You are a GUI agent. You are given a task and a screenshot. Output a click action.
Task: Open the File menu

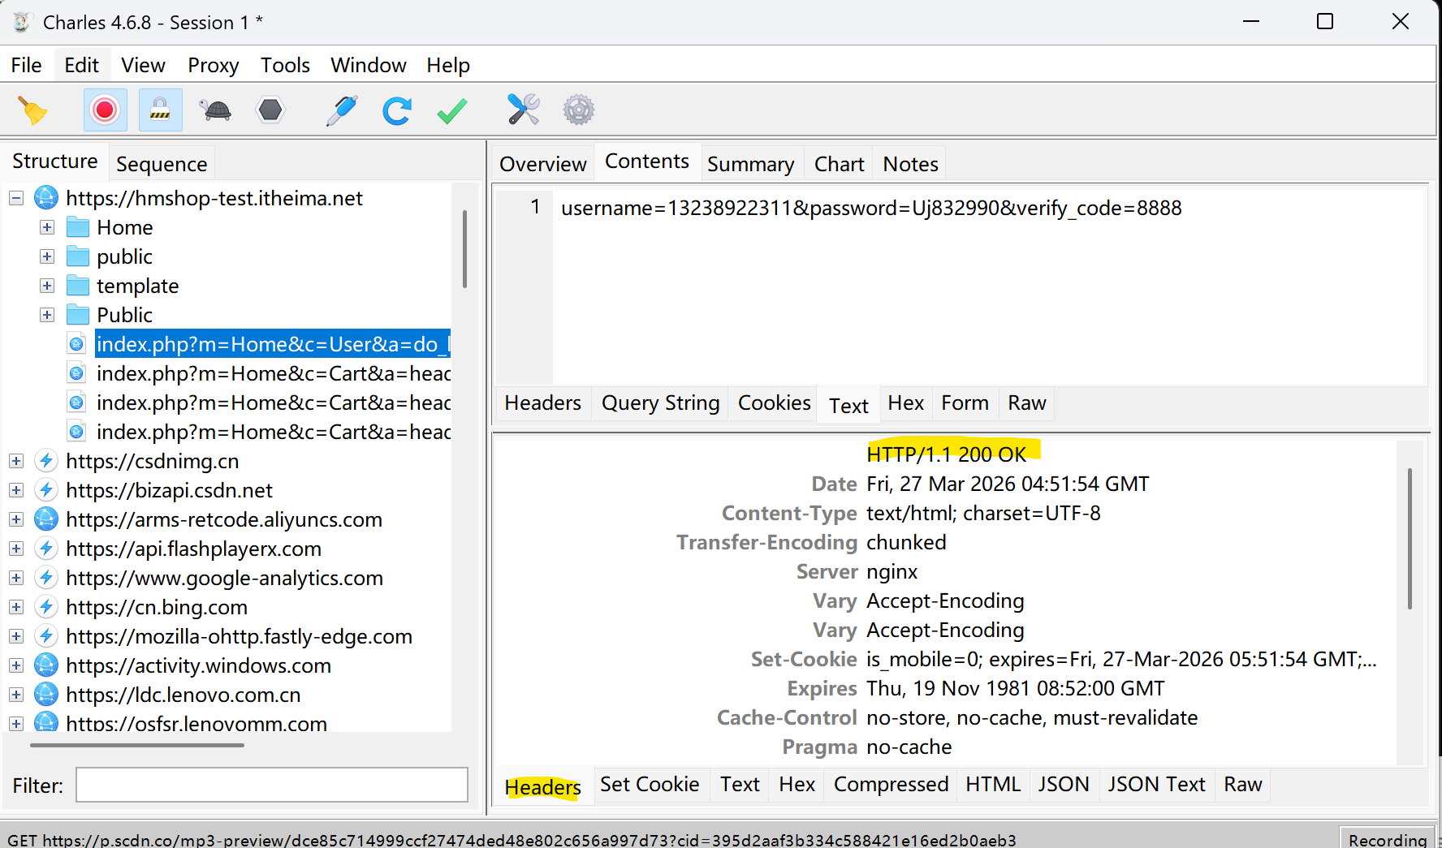[26, 65]
